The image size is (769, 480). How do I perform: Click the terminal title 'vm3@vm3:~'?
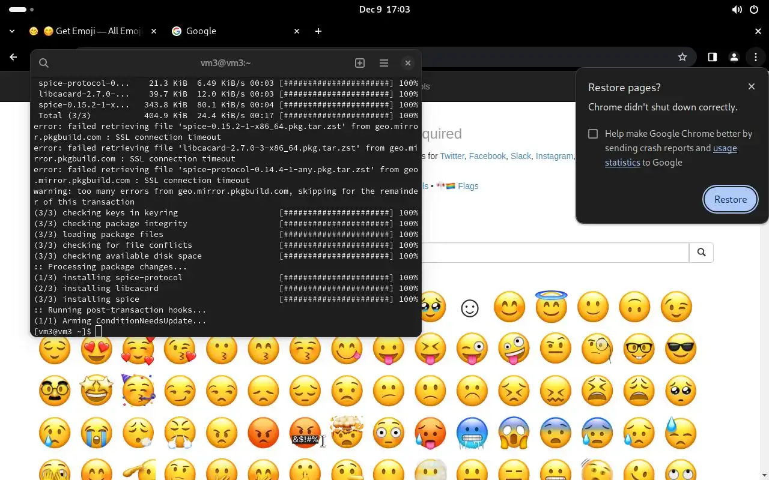[x=226, y=63]
